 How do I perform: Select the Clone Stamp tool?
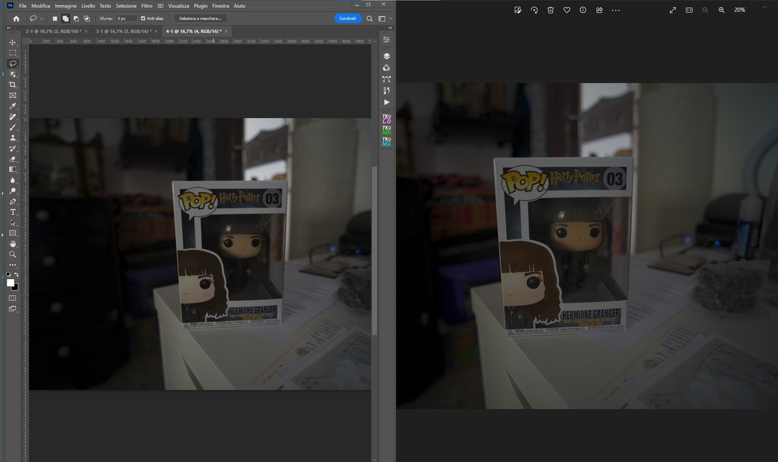point(13,138)
